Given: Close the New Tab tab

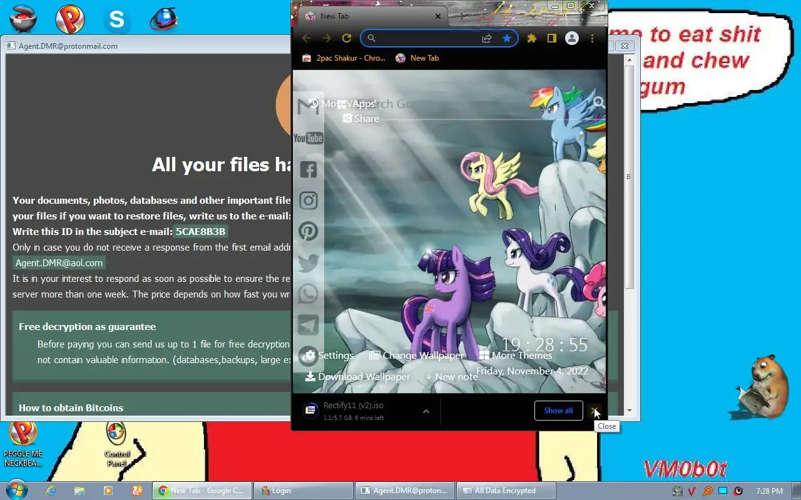Looking at the screenshot, I should [438, 16].
